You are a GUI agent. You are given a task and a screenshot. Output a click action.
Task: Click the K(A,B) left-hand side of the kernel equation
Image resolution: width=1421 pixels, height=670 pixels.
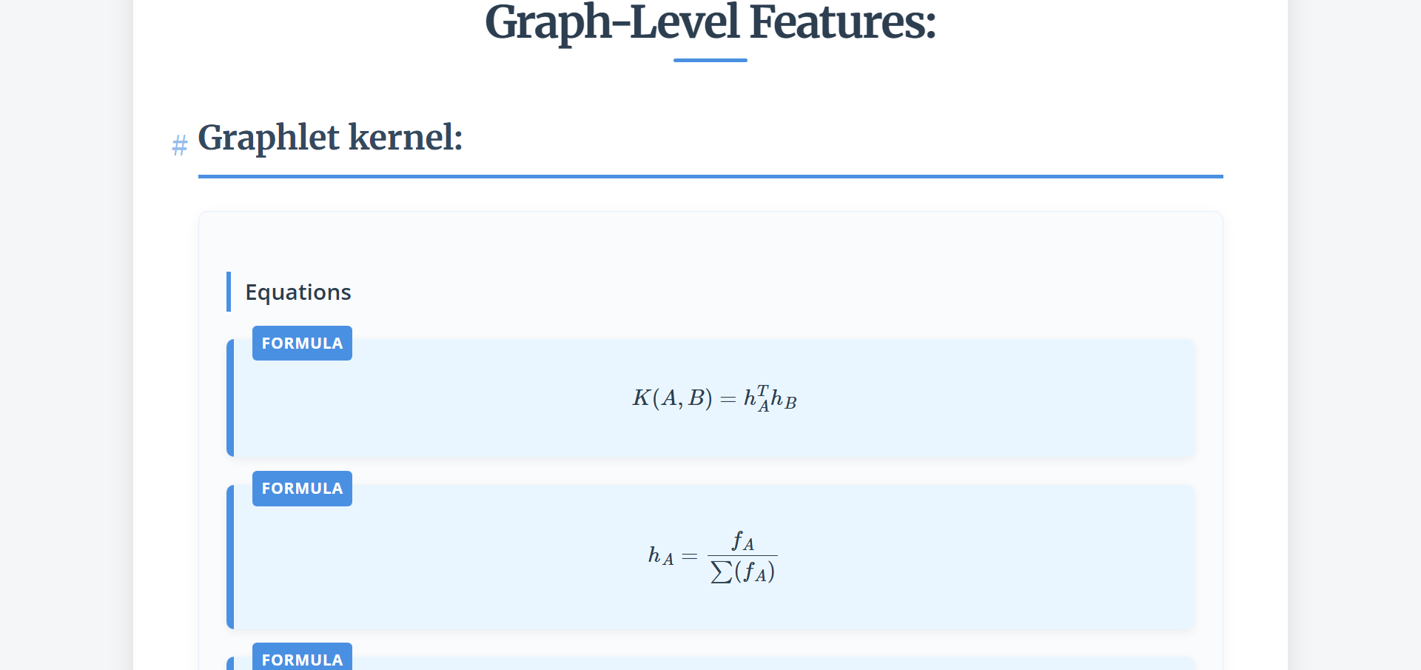(671, 398)
